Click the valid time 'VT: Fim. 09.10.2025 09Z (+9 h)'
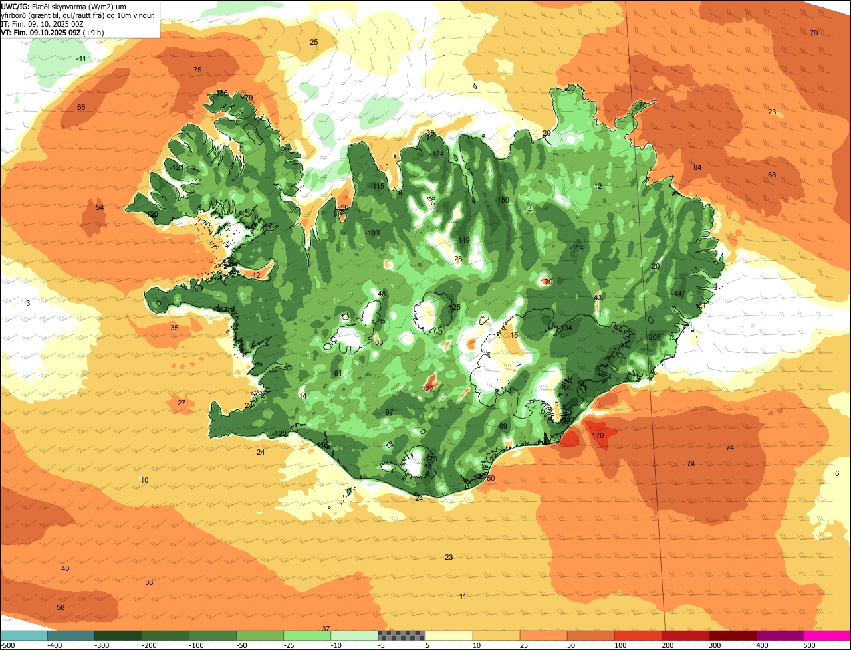Image resolution: width=851 pixels, height=650 pixels. tap(52, 32)
